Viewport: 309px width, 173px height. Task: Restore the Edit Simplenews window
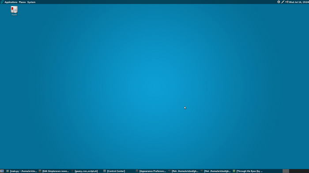[x=54, y=171]
